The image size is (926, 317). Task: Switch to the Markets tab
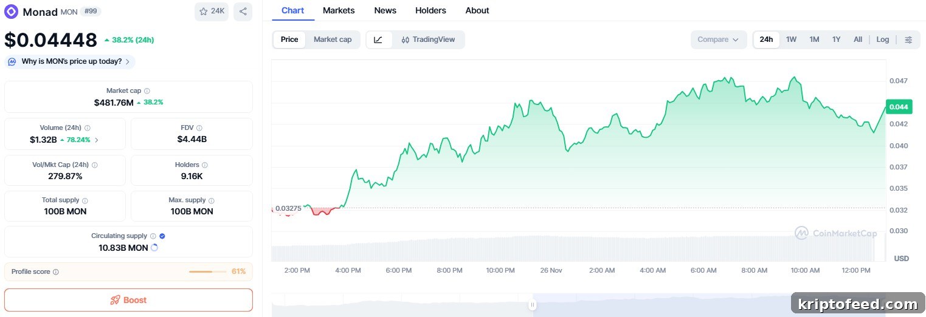coord(339,10)
